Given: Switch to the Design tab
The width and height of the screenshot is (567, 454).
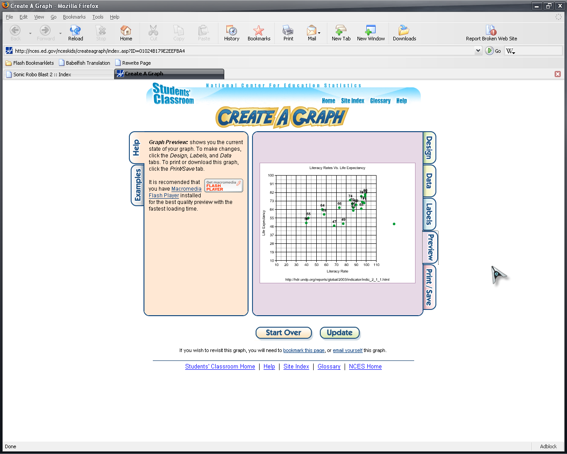Looking at the screenshot, I should 429,148.
